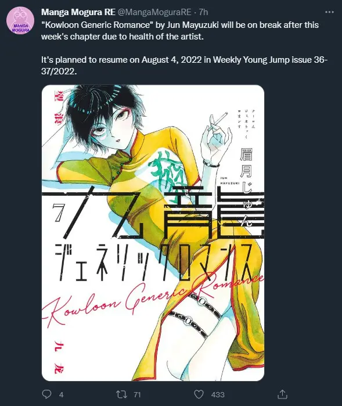Click the Manga Mogura RE display name
The width and height of the screenshot is (342, 406).
click(x=78, y=12)
